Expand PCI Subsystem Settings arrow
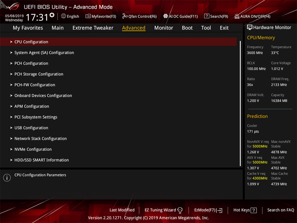The image size is (297, 223). tap(11, 117)
